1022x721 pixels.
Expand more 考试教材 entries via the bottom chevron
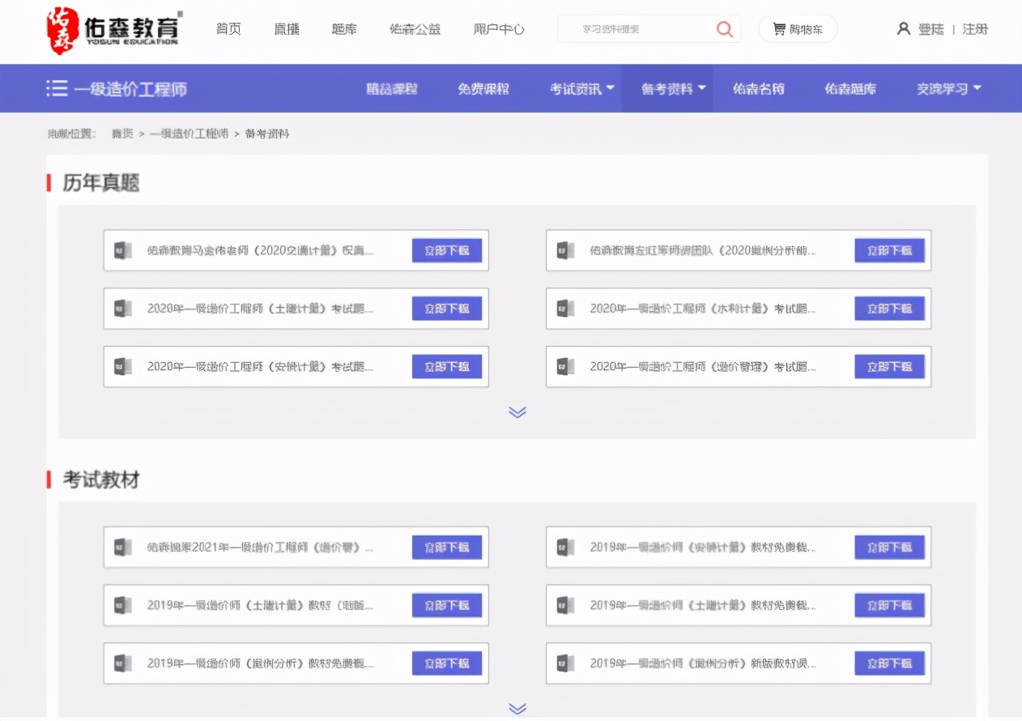517,707
